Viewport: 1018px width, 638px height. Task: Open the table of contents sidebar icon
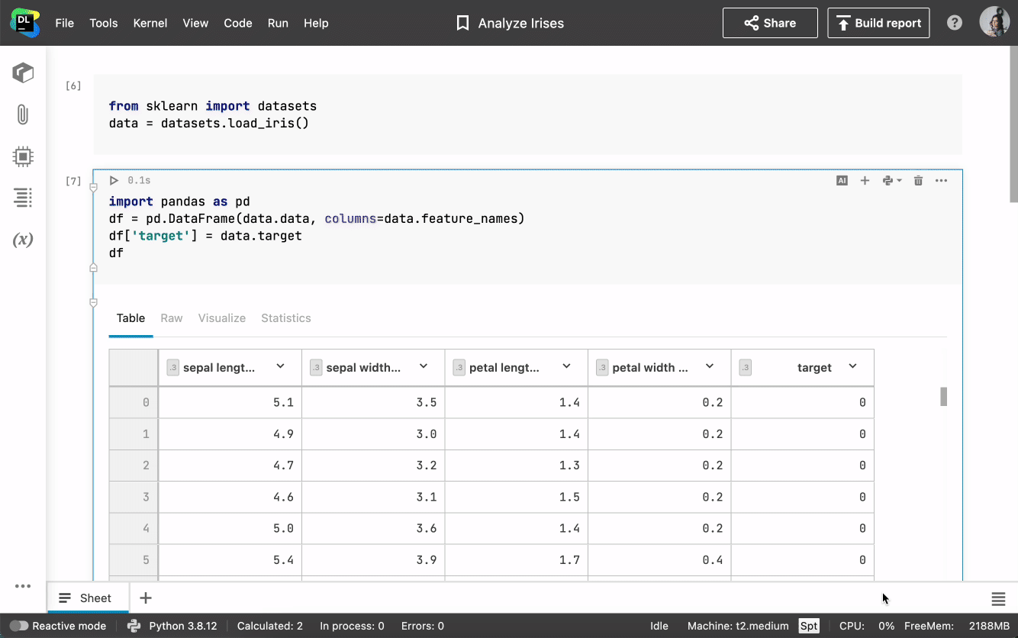pyautogui.click(x=23, y=198)
